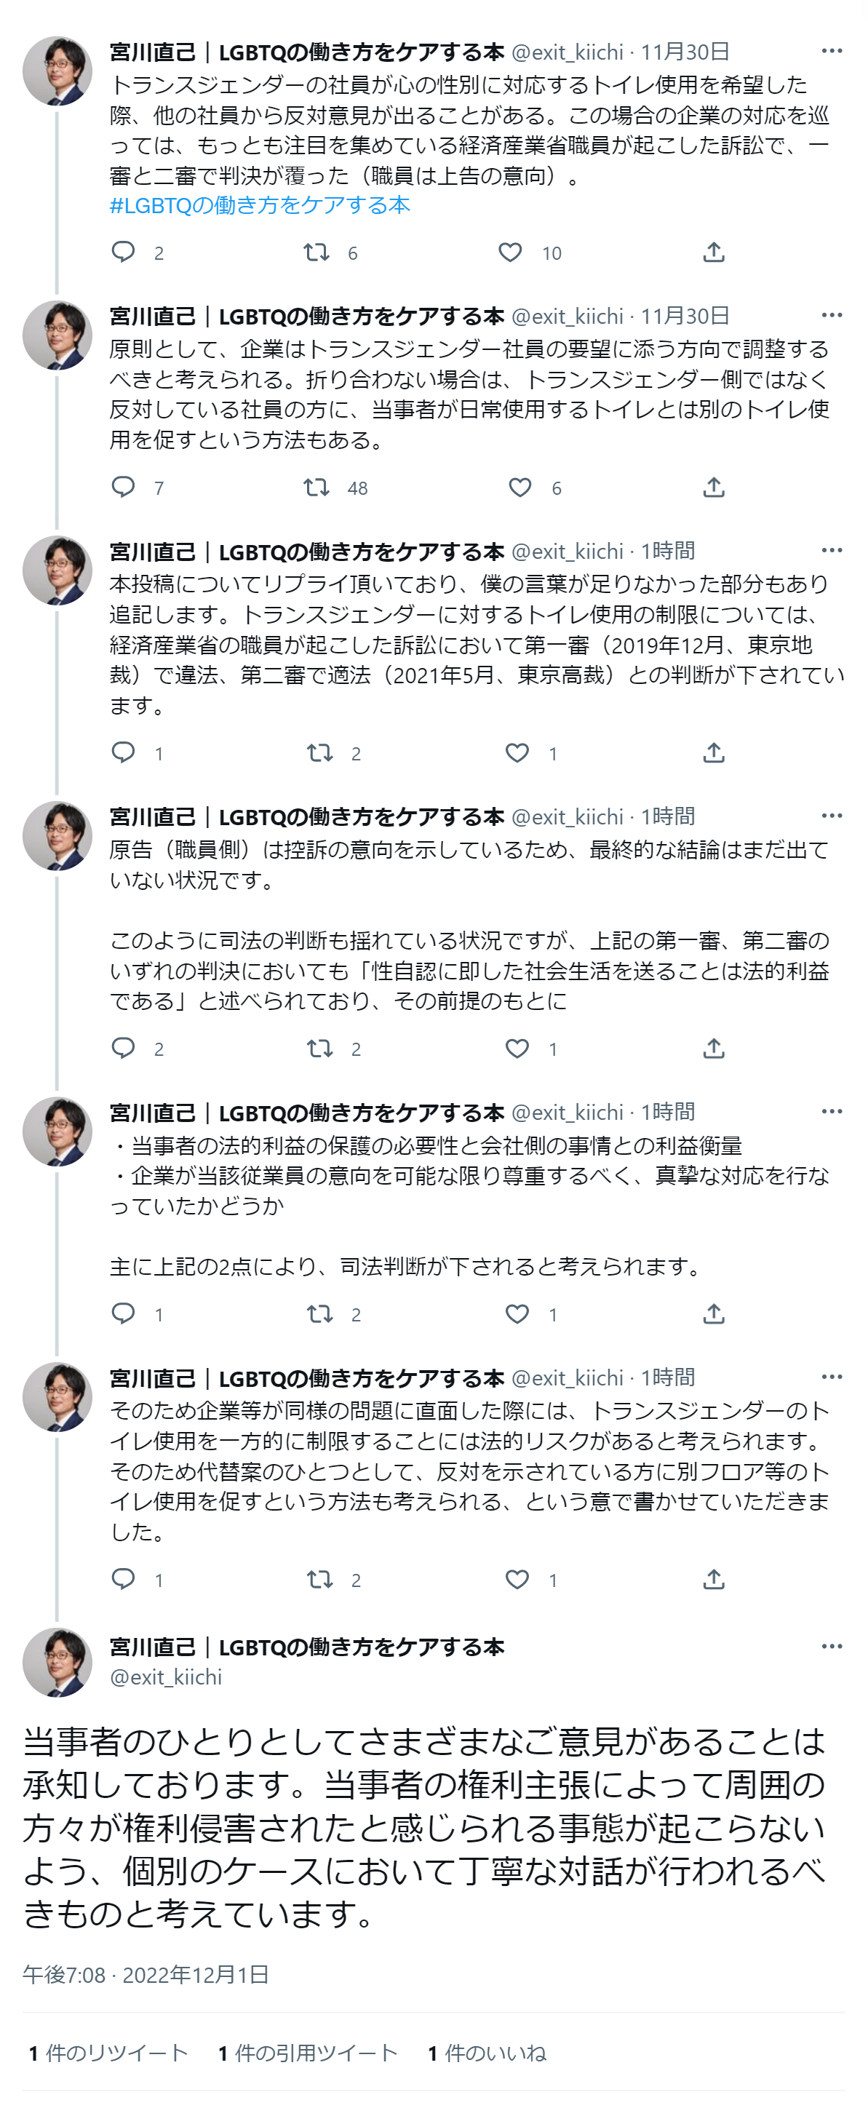Share the first tweet via share icon
The width and height of the screenshot is (868, 2108).
(x=714, y=252)
